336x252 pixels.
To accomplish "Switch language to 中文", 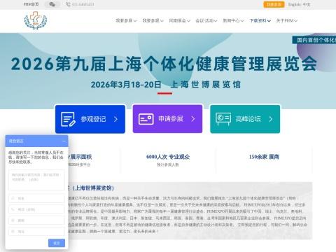I will point(307,4).
